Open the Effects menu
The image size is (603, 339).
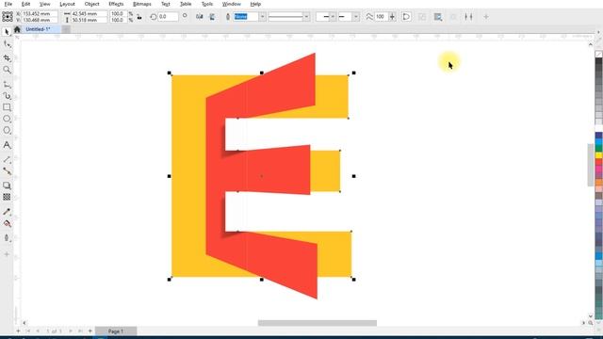click(116, 4)
